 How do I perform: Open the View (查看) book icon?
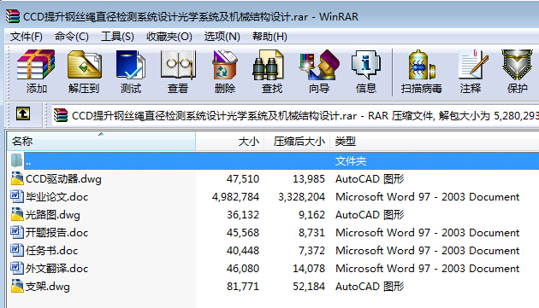[x=178, y=65]
